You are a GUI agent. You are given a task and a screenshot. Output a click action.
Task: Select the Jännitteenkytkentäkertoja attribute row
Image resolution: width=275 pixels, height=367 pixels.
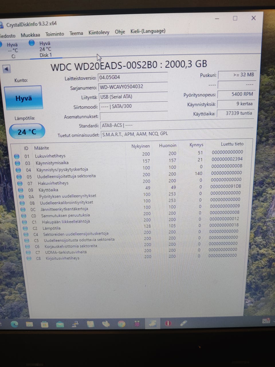132,208
